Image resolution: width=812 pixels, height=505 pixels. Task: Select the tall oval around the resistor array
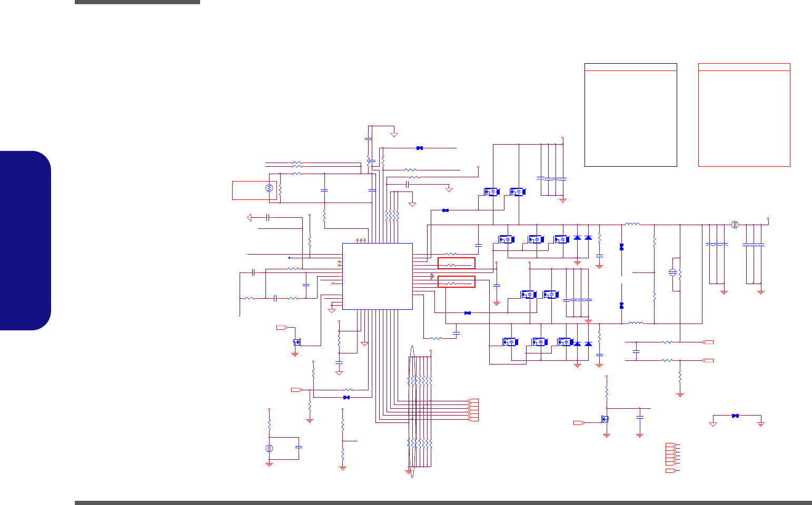[412, 412]
